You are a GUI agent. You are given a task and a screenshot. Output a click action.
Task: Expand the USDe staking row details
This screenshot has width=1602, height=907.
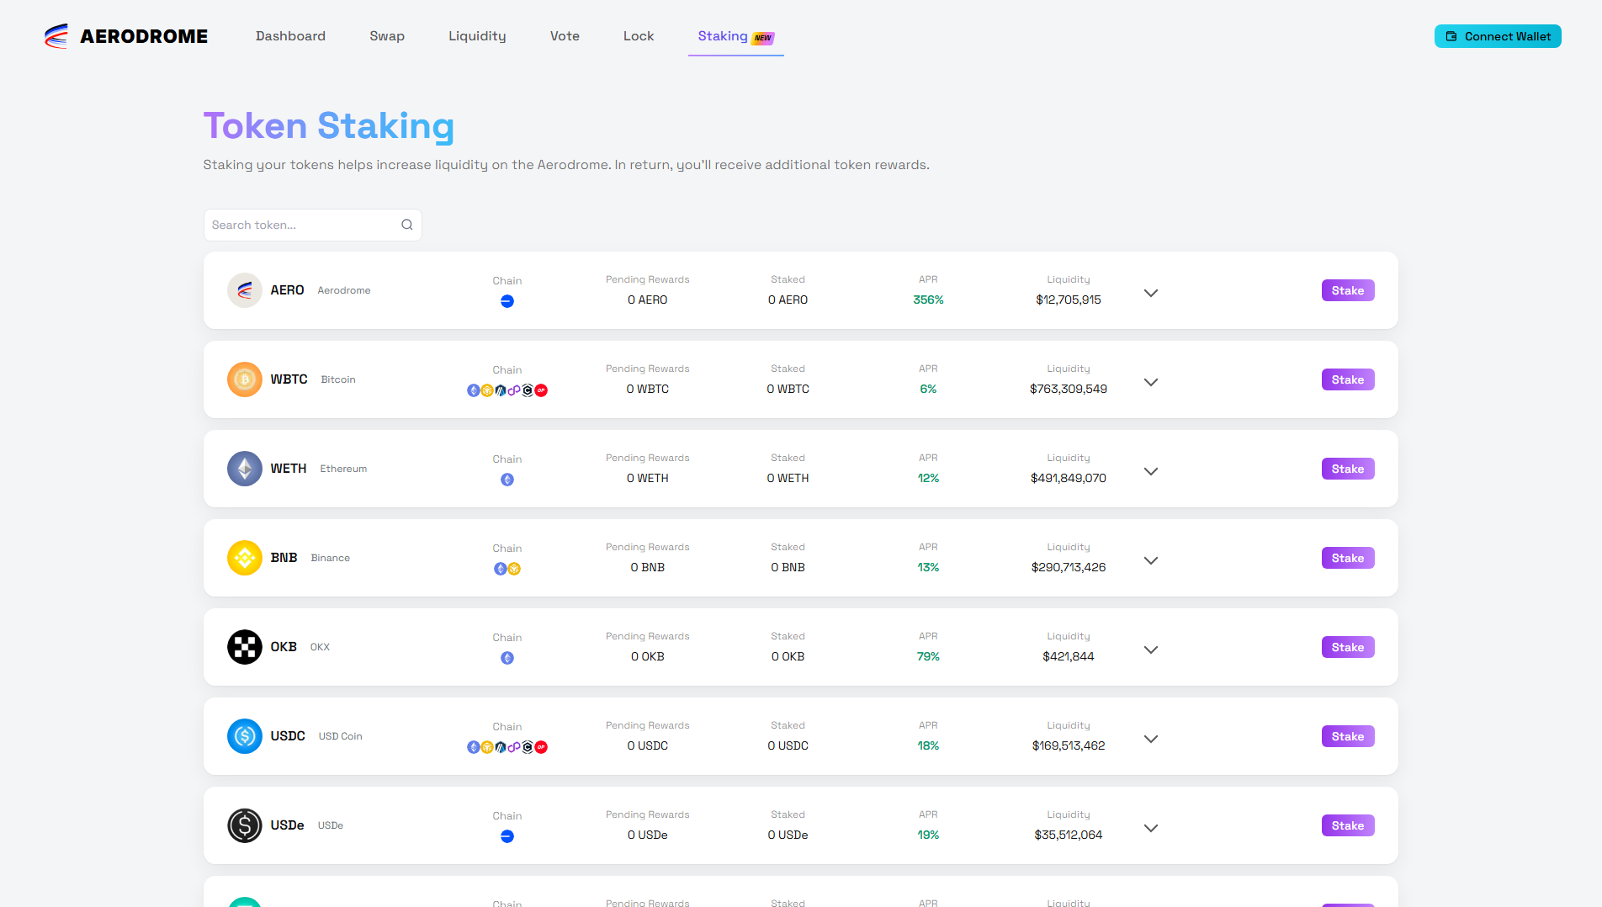1151,828
